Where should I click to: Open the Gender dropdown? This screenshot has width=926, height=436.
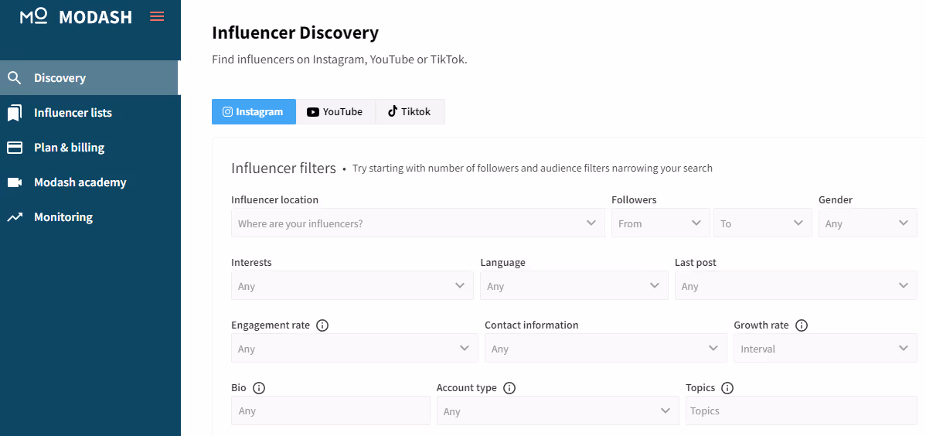coord(868,223)
